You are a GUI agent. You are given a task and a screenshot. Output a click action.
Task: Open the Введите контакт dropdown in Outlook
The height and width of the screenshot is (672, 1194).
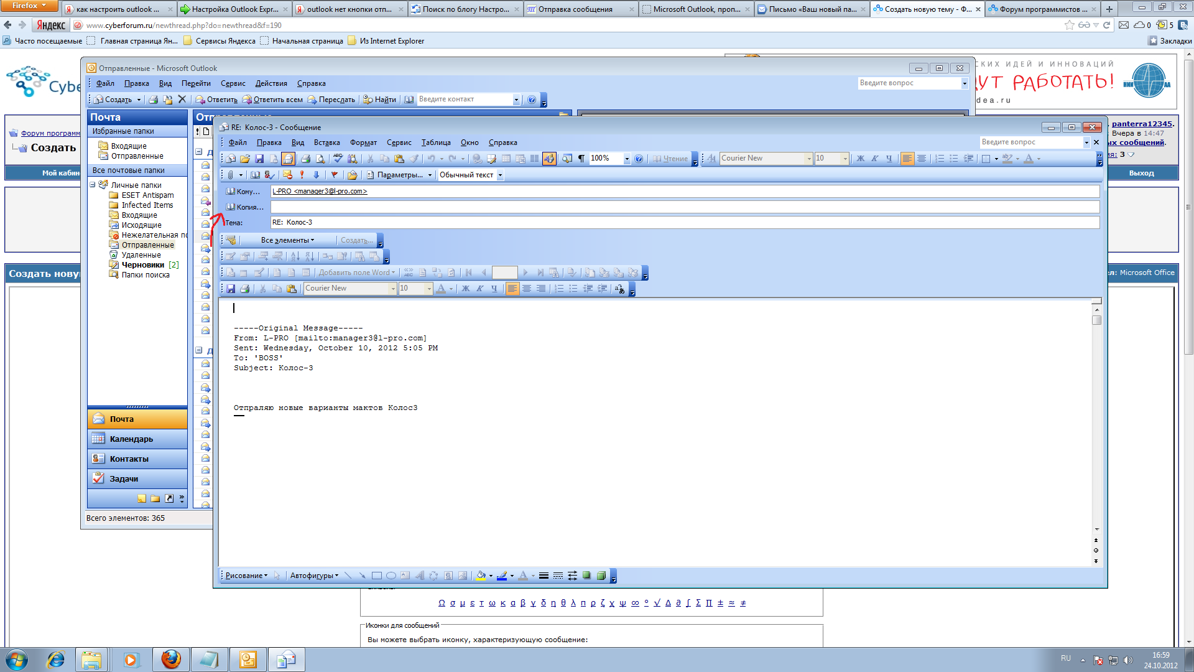point(516,100)
